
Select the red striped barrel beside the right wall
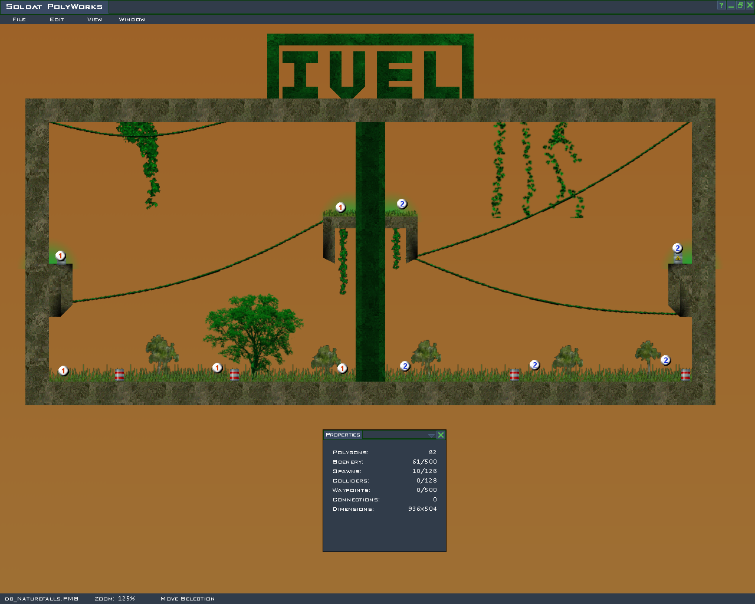point(685,374)
